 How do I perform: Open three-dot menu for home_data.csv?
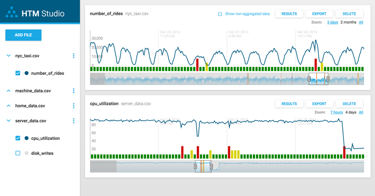(74, 106)
